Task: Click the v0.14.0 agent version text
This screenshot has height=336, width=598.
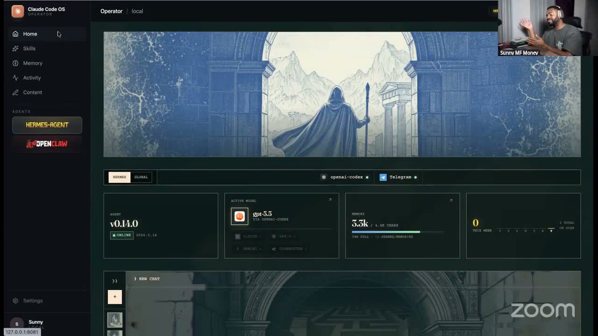Action: (x=124, y=224)
